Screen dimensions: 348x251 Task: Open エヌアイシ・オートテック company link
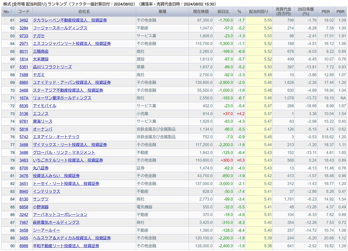tap(56, 137)
